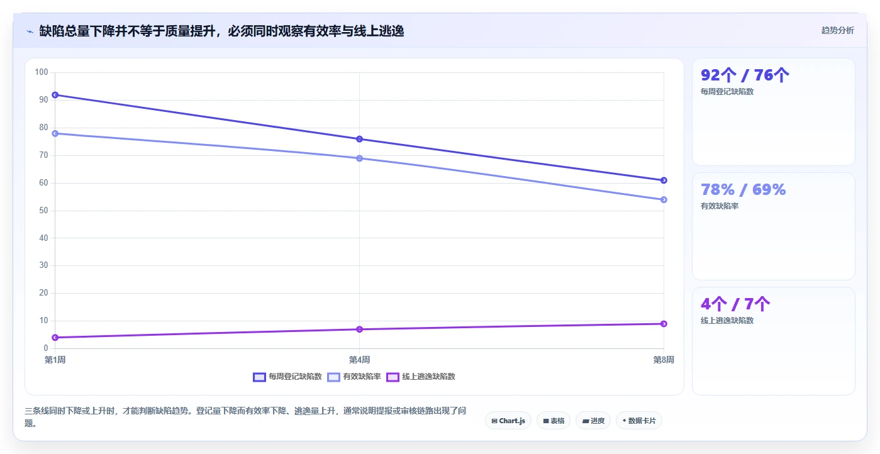The height and width of the screenshot is (454, 880).
Task: Select 第1周 point on 每周登记缺陷数 line
Action: [55, 95]
